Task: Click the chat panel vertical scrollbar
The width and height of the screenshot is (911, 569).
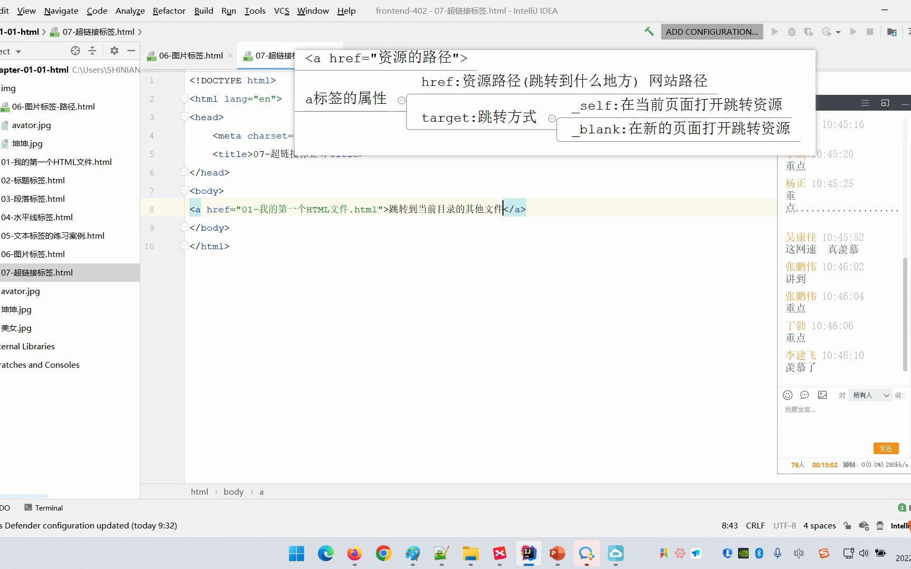Action: [906, 314]
